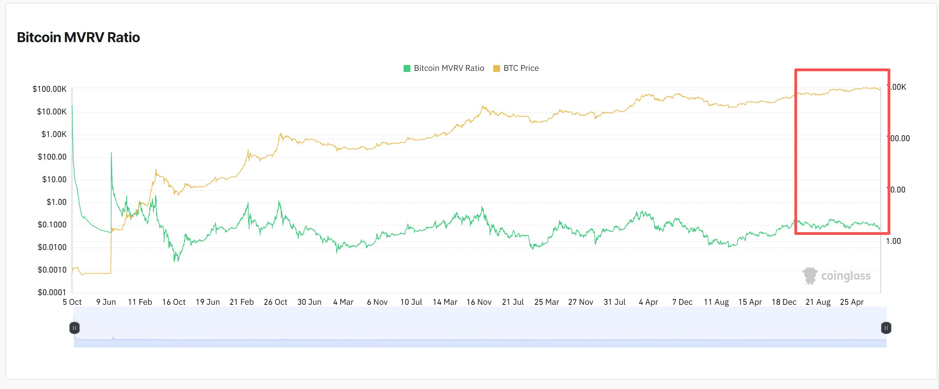Click the small spike in the zoom preview strip
Screen dimensions: 939x389
click(113, 338)
